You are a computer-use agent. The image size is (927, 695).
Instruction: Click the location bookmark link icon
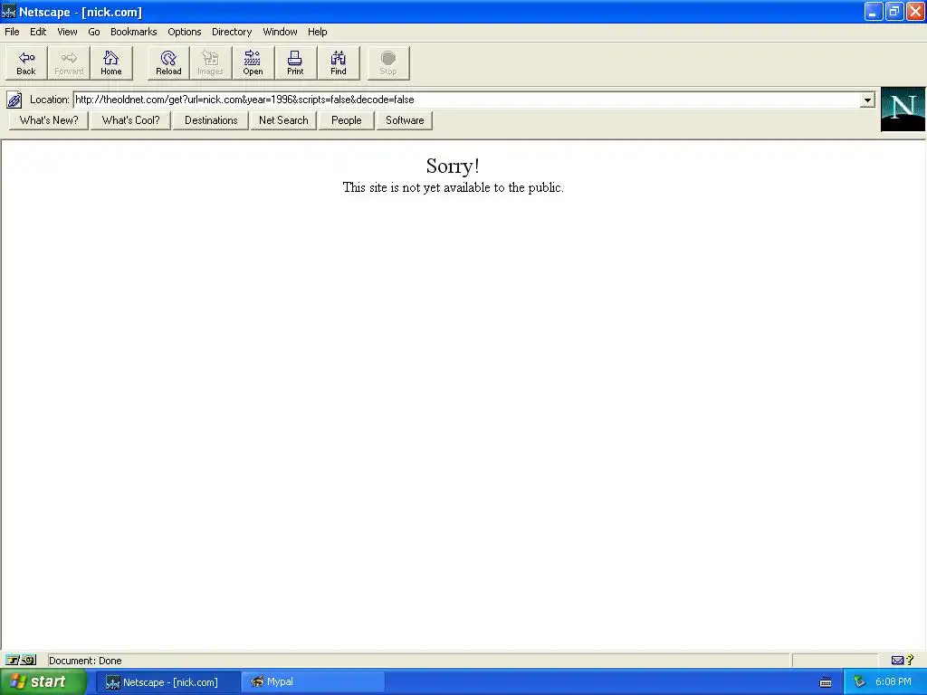14,100
